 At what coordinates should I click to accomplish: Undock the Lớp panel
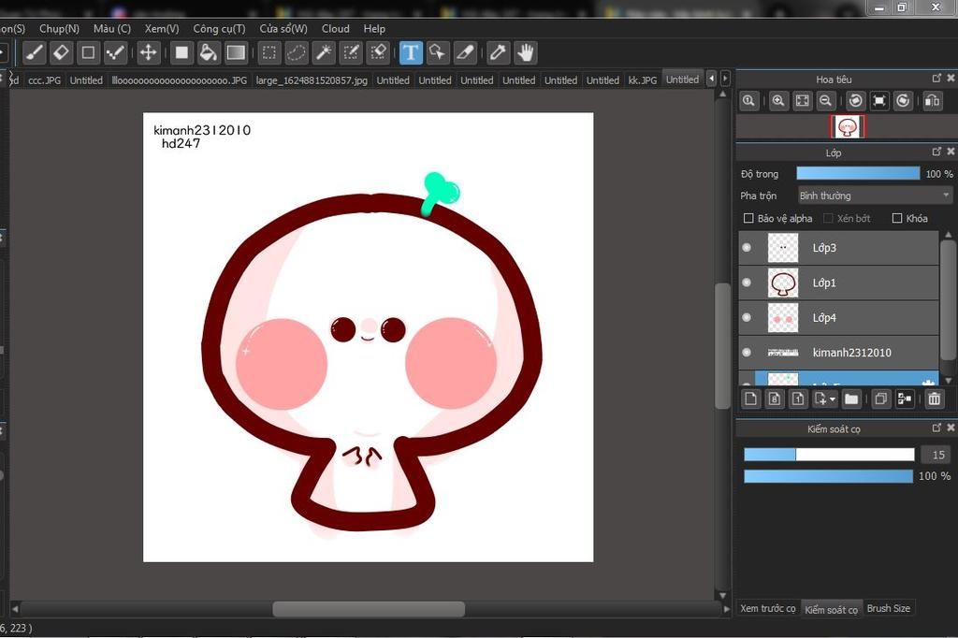pos(936,152)
